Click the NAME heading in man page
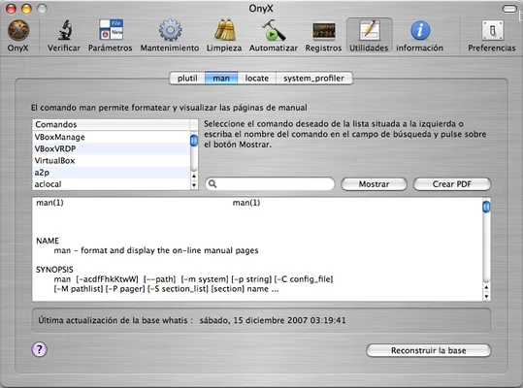The width and height of the screenshot is (523, 388). click(48, 241)
